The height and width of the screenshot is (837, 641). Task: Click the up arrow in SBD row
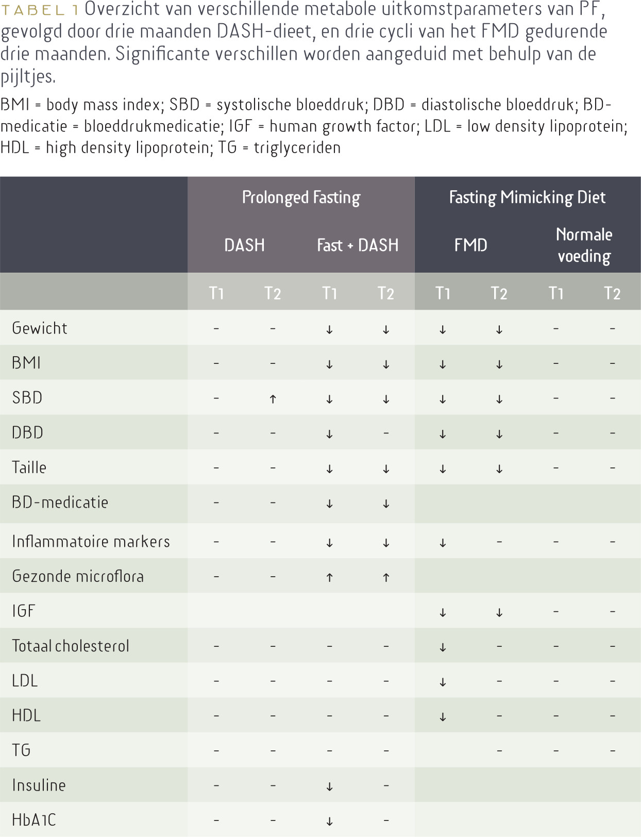[x=273, y=399]
